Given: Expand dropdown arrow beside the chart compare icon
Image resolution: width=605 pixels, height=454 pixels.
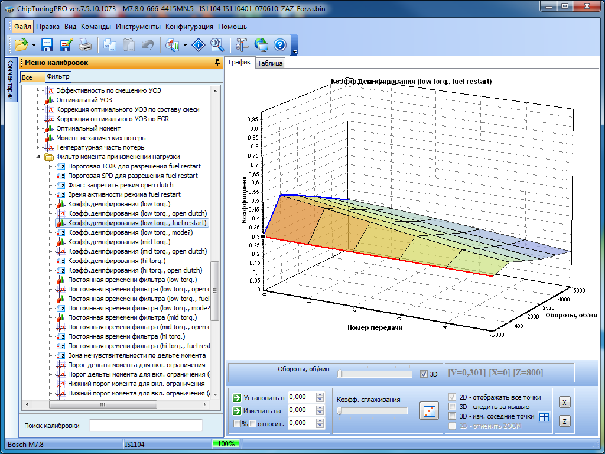Looking at the screenshot, I should click(x=185, y=46).
